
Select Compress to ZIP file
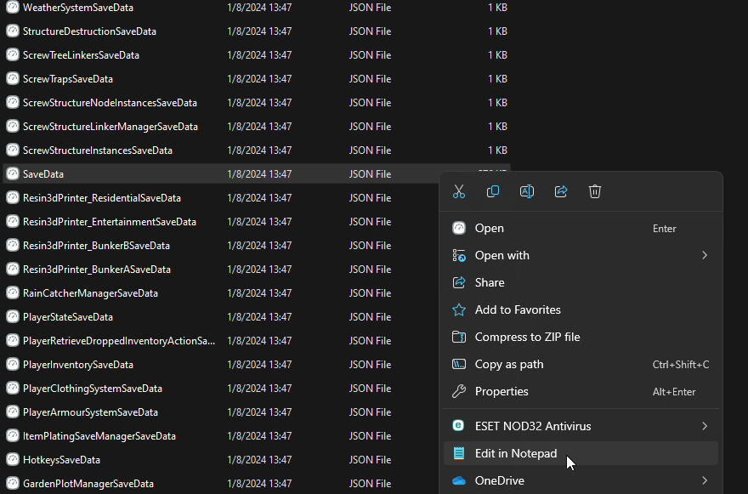527,337
